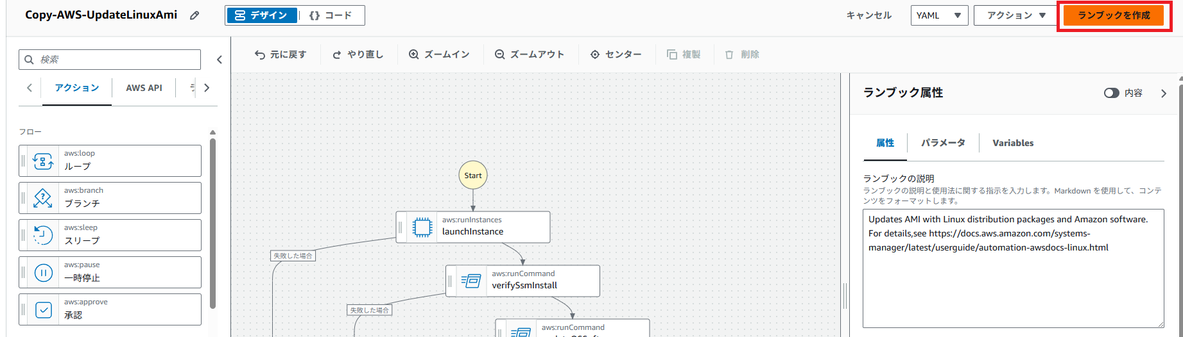This screenshot has width=1183, height=337.
Task: Select the Variables tab
Action: coord(1013,143)
